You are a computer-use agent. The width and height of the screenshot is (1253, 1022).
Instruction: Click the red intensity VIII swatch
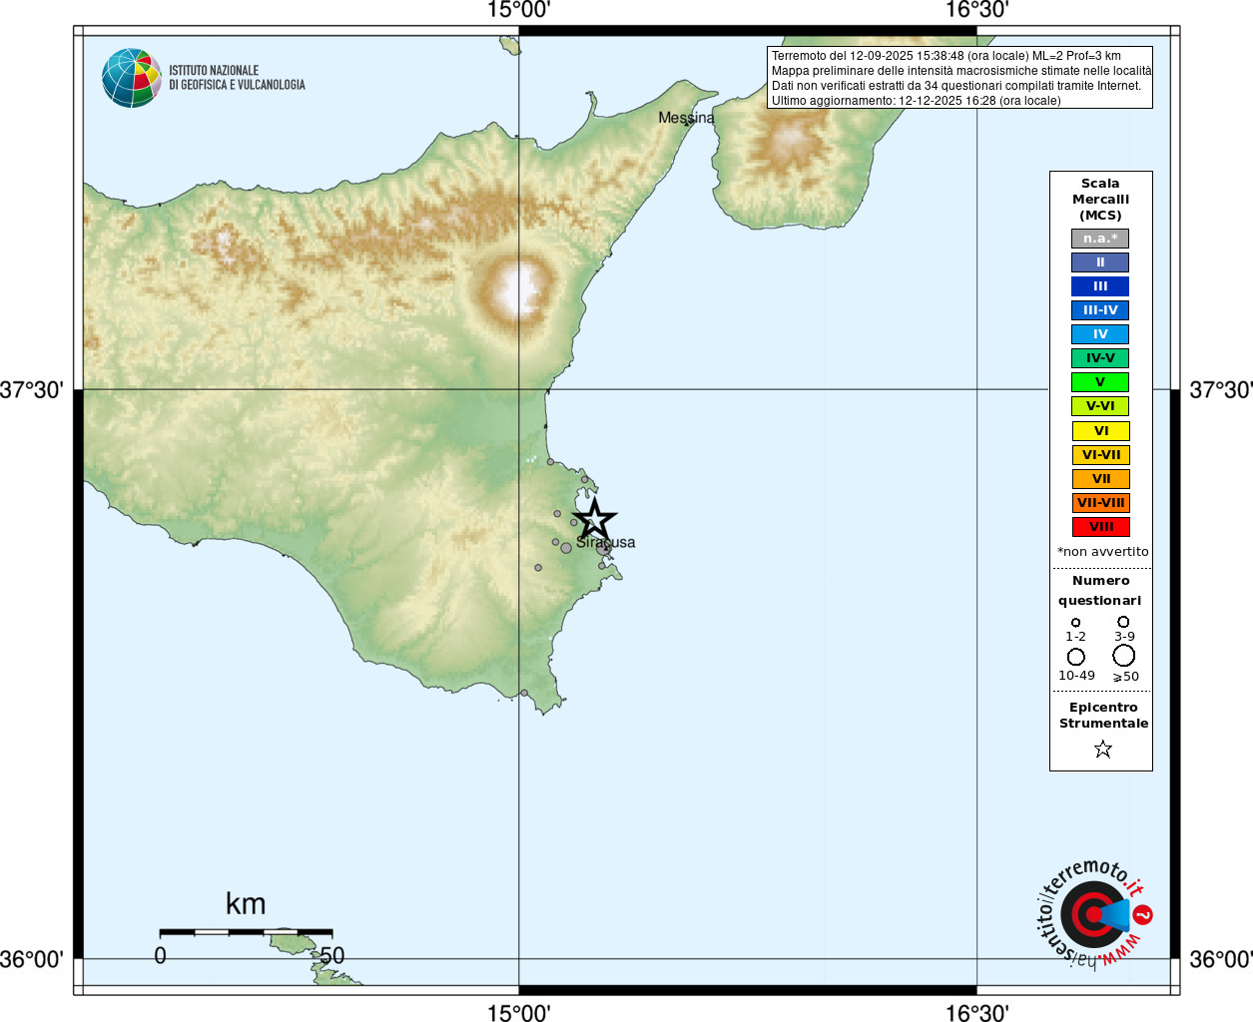1101,527
